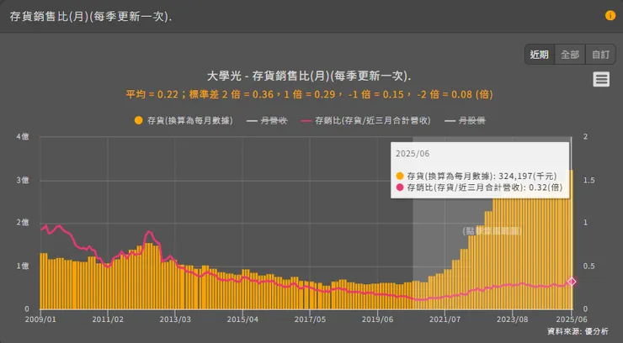
Task: Click the 2013/03 x-axis label
Action: click(175, 319)
